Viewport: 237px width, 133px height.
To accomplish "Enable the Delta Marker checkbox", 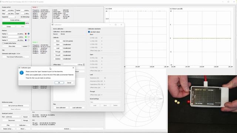I will [x=3, y=43].
